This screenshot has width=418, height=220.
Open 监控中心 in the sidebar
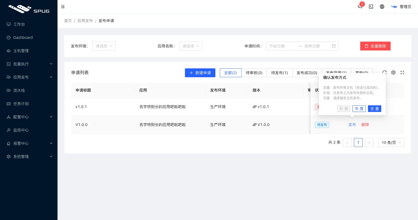tap(29, 130)
